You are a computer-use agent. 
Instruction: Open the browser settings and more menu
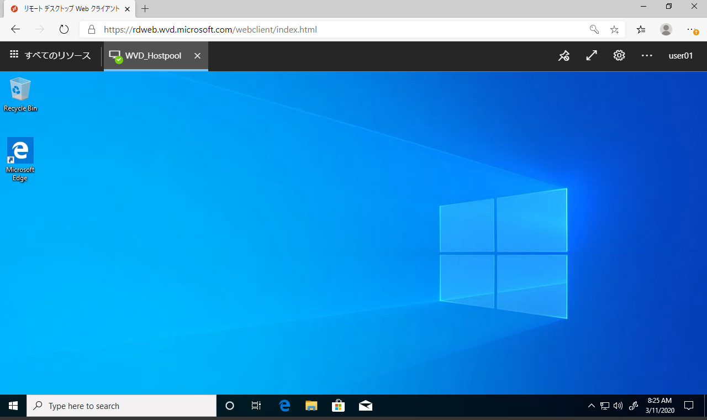[x=692, y=29]
